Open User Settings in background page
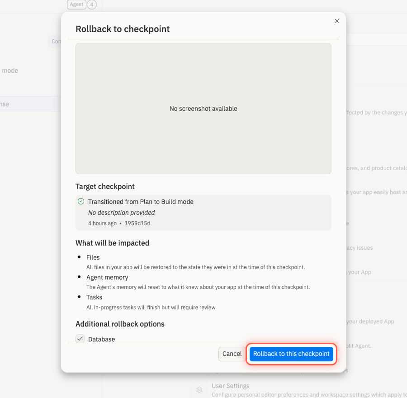407x398 pixels. [x=230, y=386]
